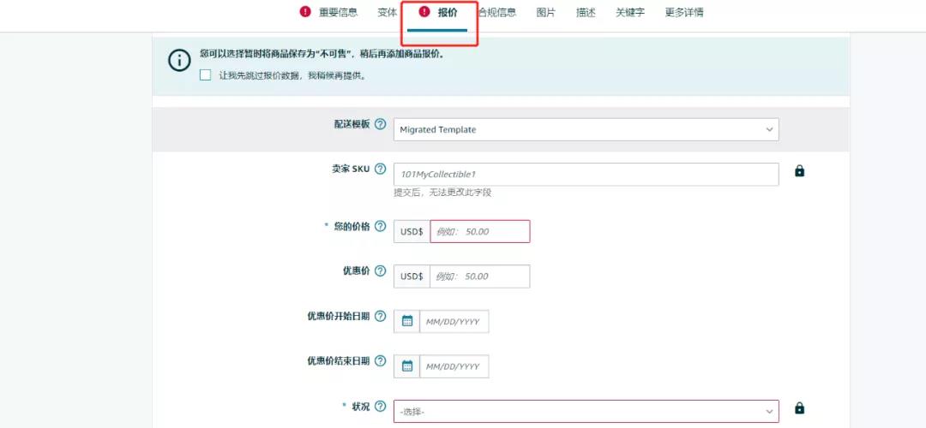The height and width of the screenshot is (428, 926).
Task: Enable 让我先跳过报价数据 checkbox
Action: [x=205, y=75]
